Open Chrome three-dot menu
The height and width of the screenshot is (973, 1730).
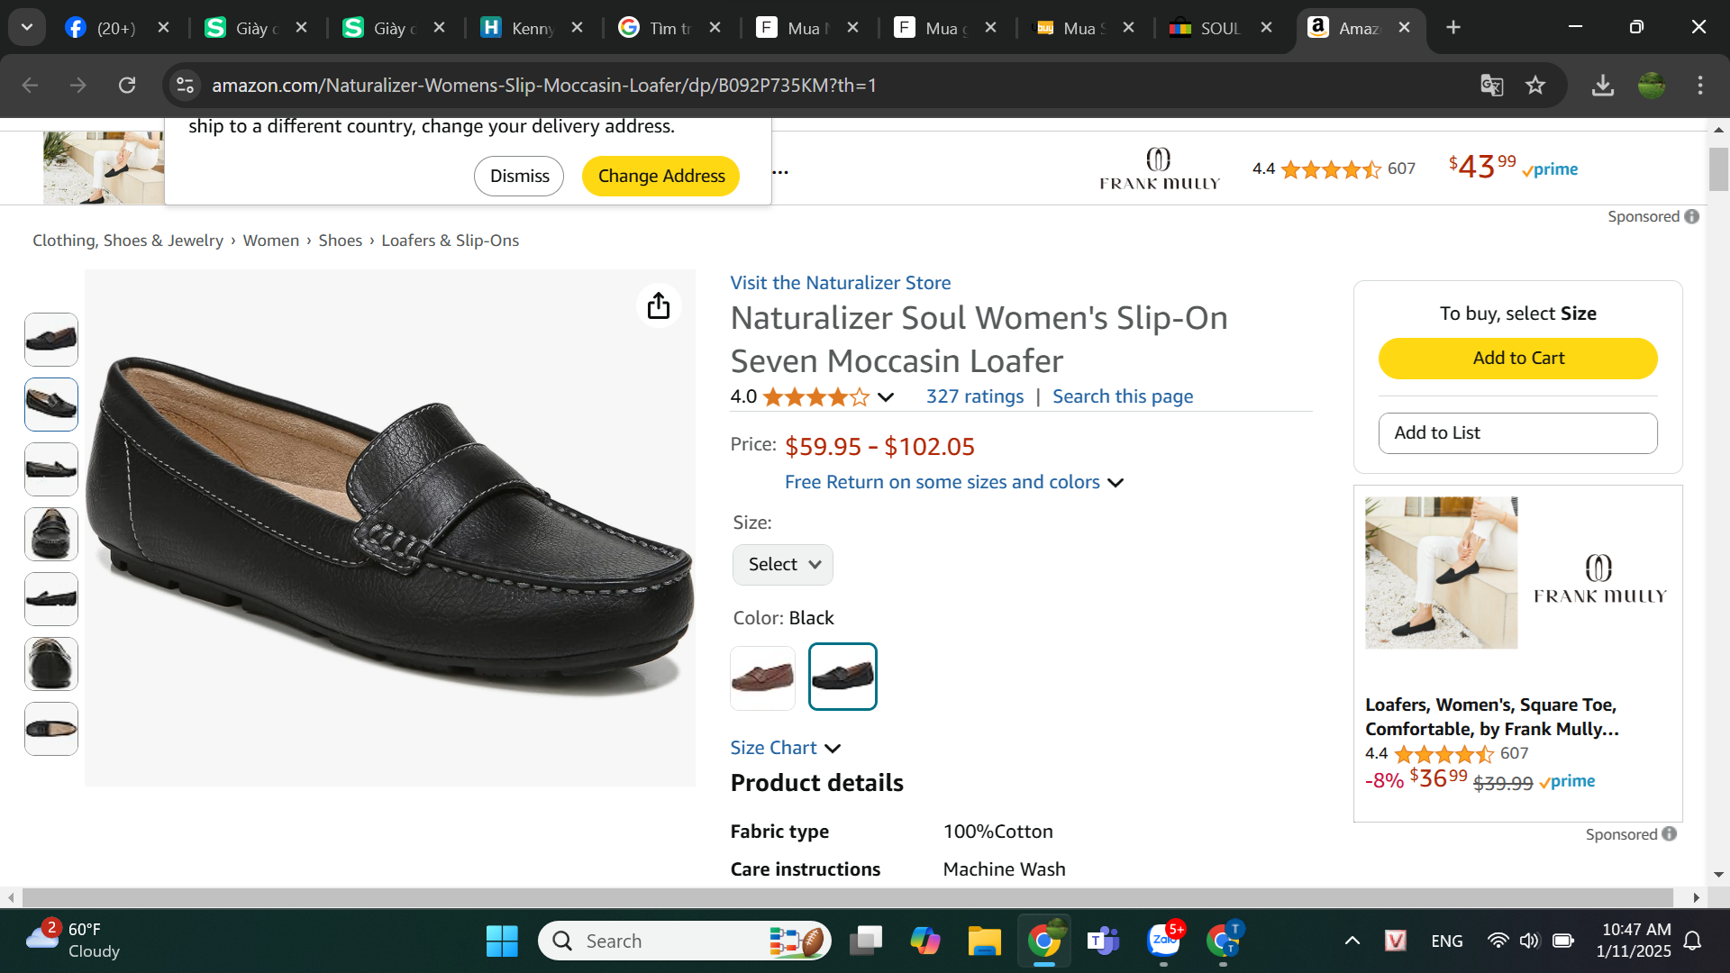tap(1700, 86)
